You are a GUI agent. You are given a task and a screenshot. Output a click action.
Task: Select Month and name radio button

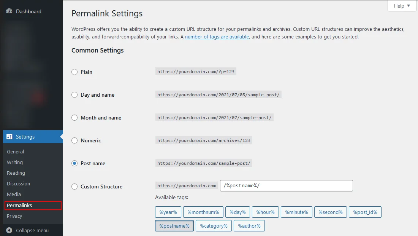pyautogui.click(x=74, y=118)
